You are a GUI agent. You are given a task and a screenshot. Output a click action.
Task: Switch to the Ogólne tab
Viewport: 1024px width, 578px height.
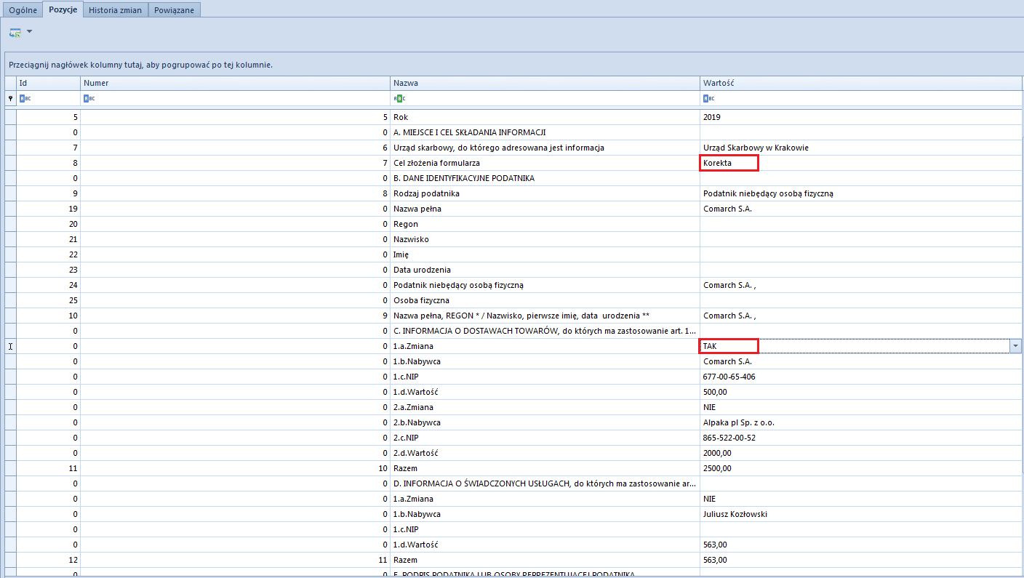pyautogui.click(x=23, y=10)
